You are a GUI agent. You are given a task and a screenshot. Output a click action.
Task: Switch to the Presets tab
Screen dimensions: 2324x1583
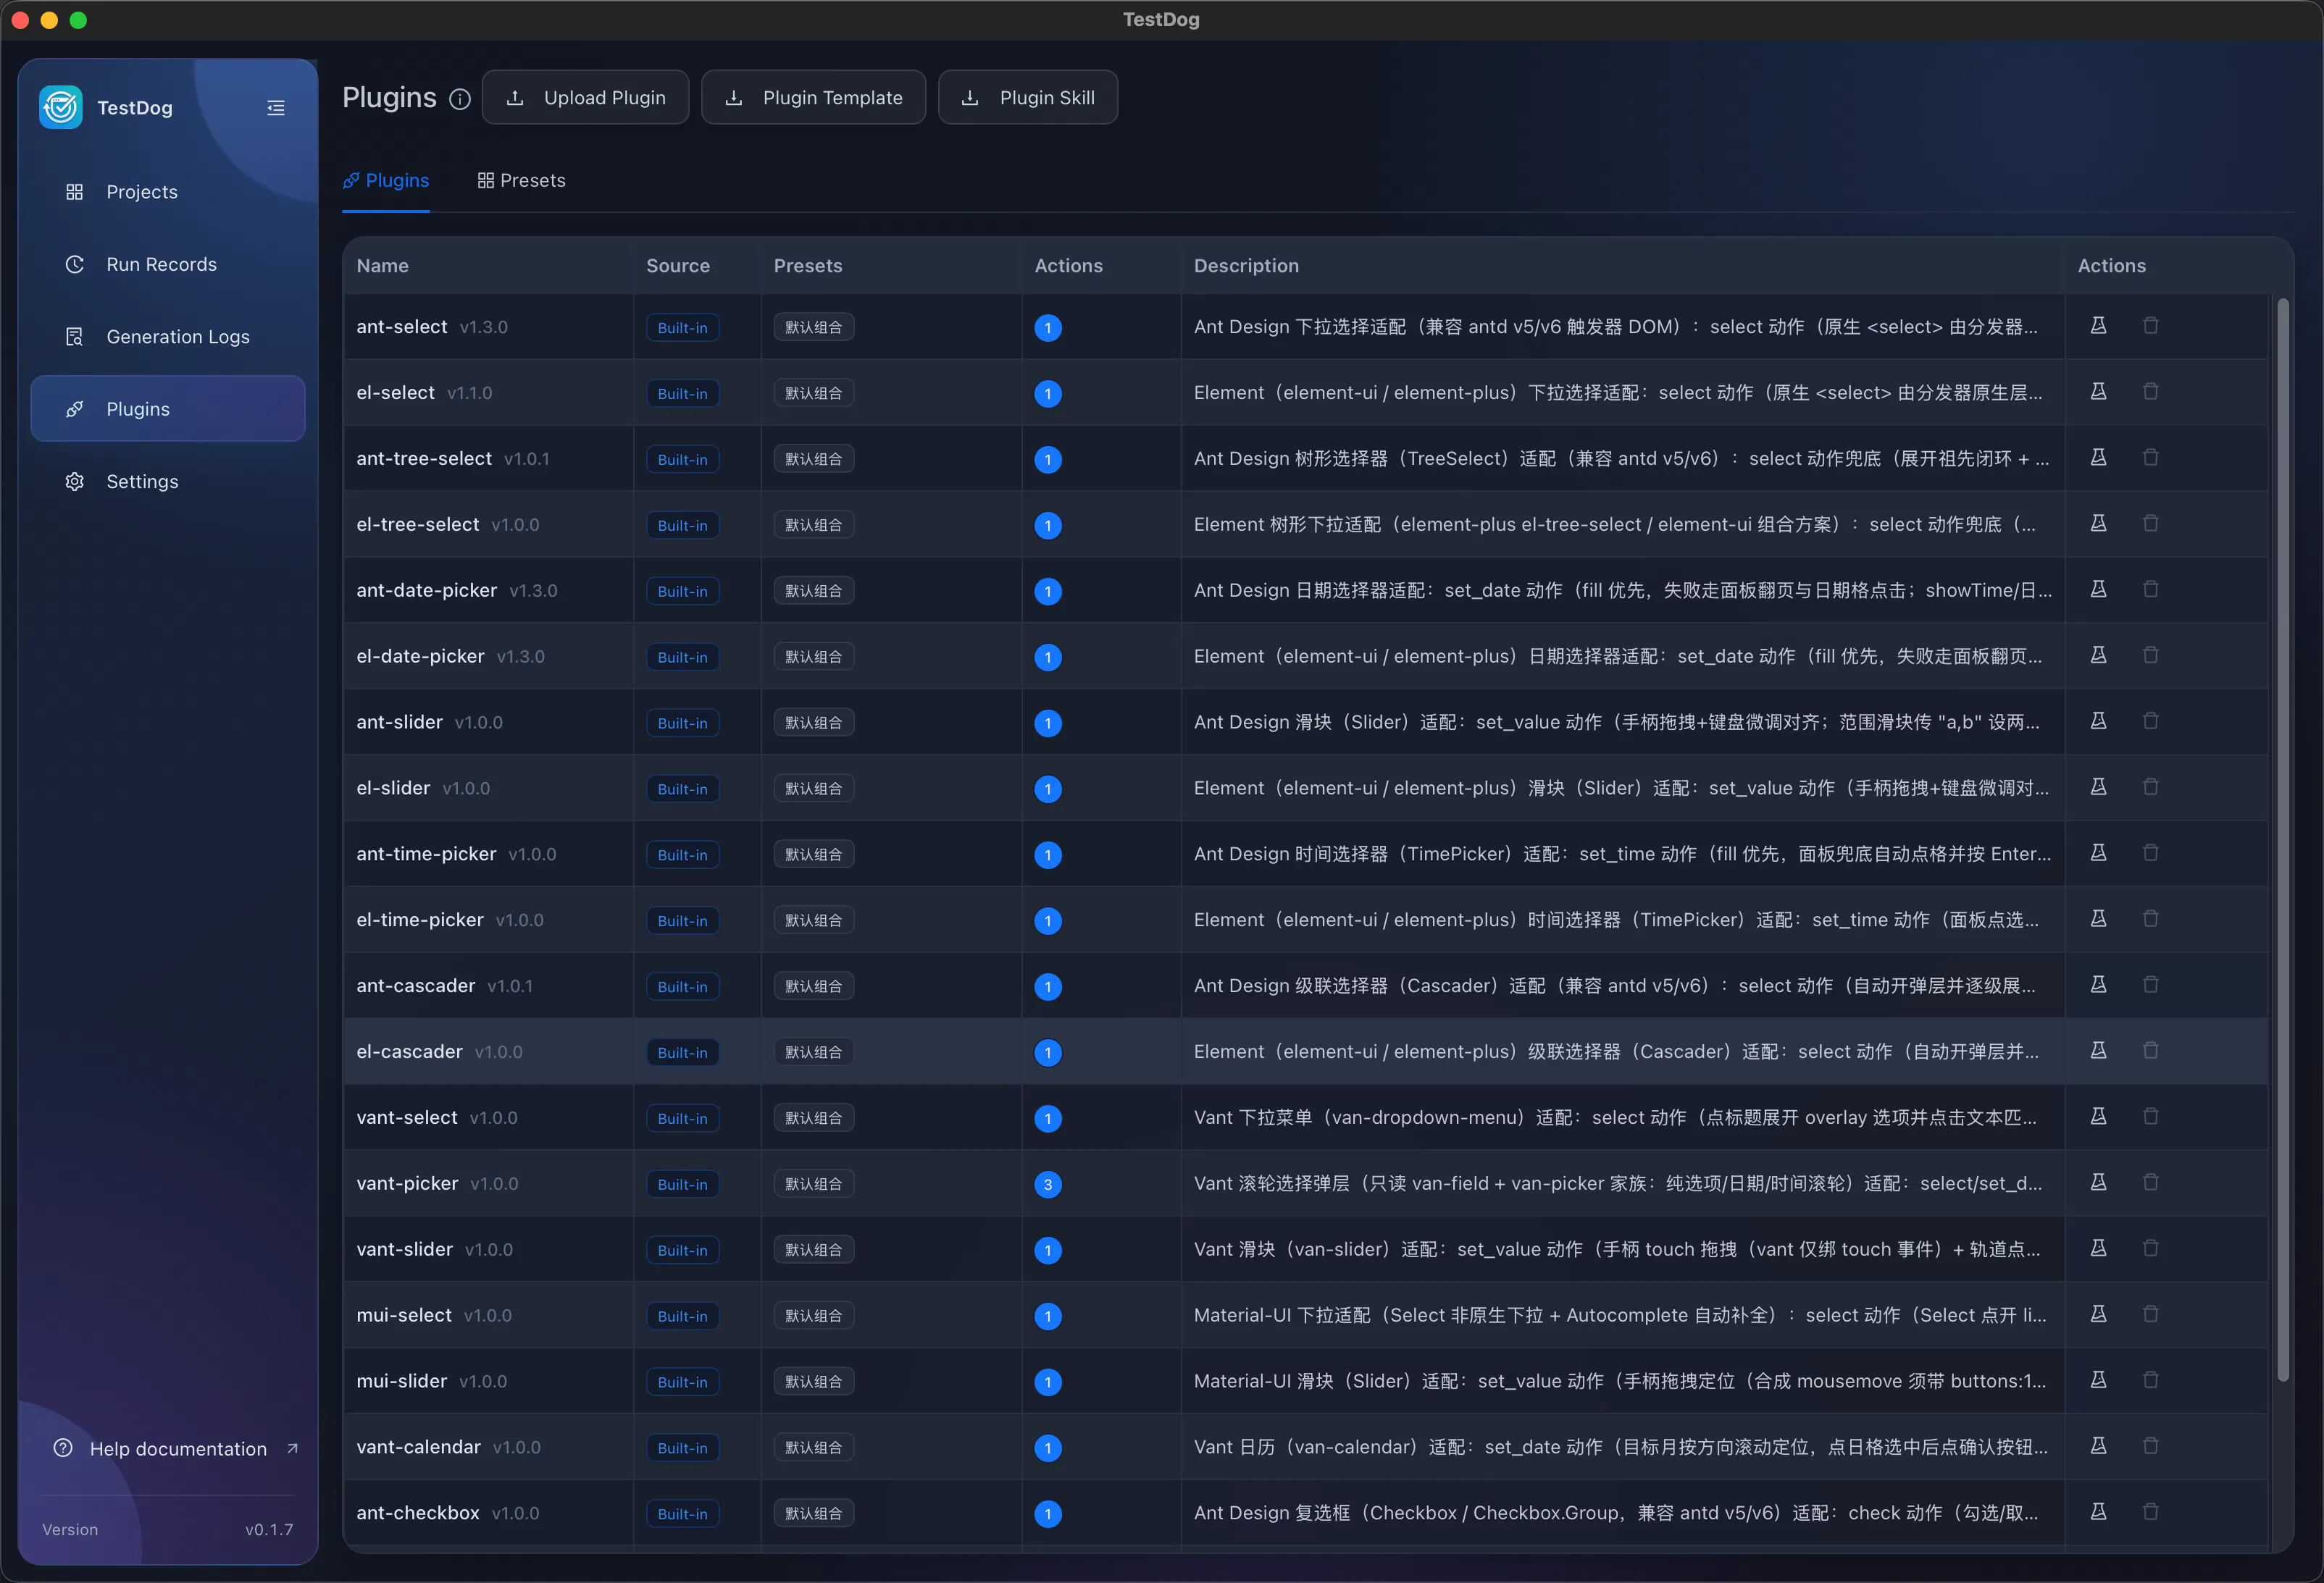[521, 181]
